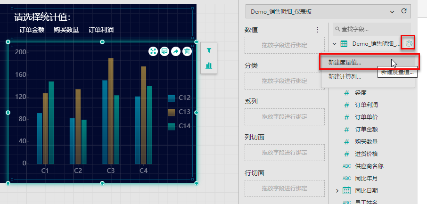Image resolution: width=427 pixels, height=204 pixels.
Task: Expand the 同比日期 field node
Action: click(x=337, y=191)
